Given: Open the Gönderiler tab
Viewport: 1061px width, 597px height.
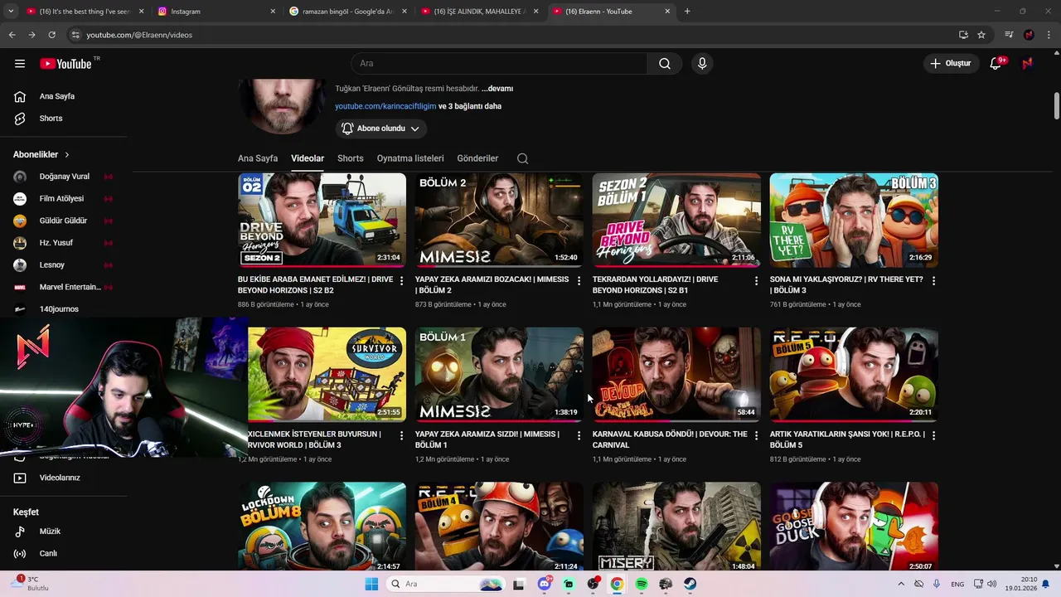Looking at the screenshot, I should 477,158.
